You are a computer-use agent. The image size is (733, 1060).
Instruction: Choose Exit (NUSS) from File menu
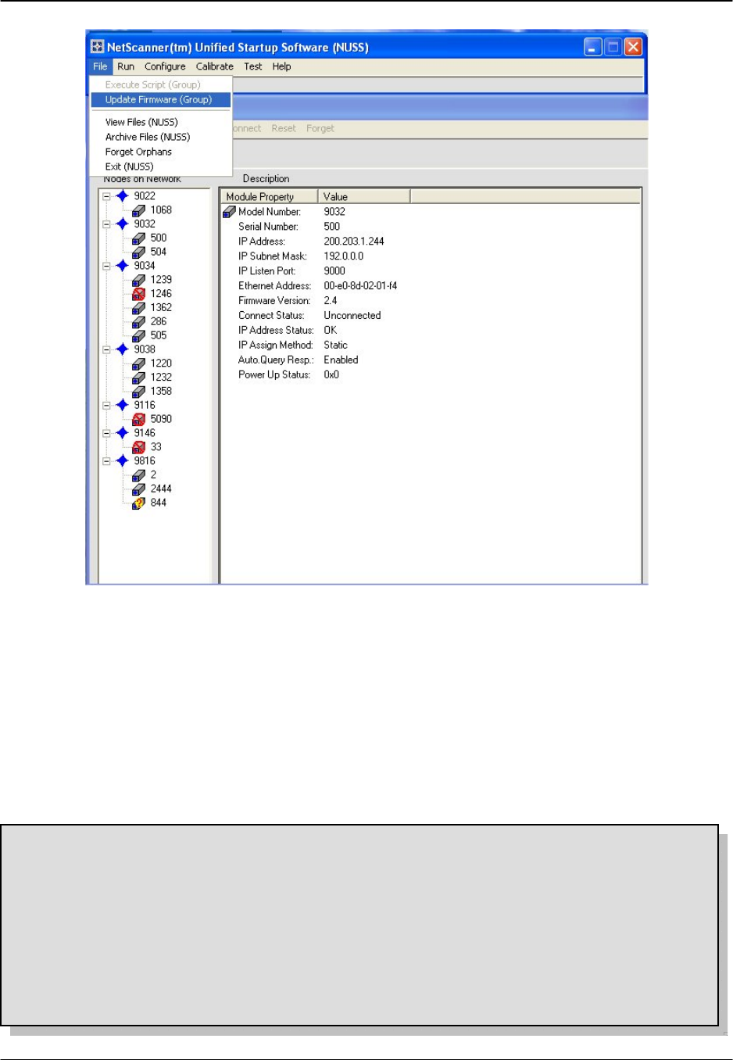[129, 167]
